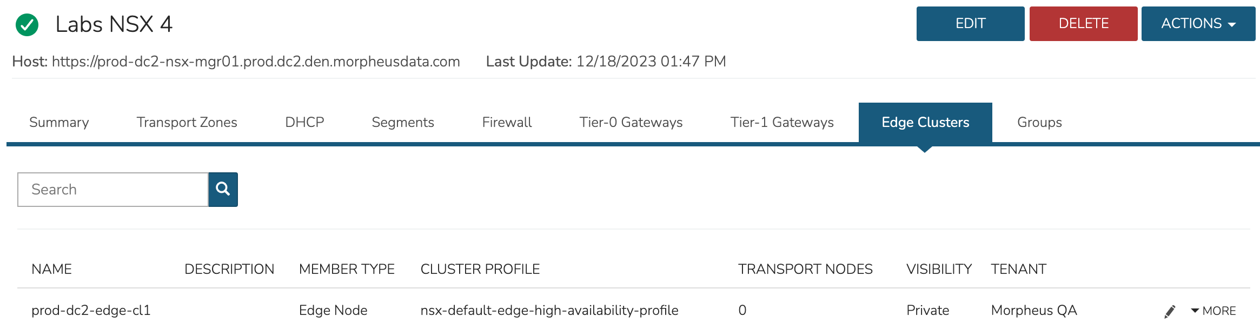Open the Transport Zones tab
1260x336 pixels.
[x=187, y=122]
